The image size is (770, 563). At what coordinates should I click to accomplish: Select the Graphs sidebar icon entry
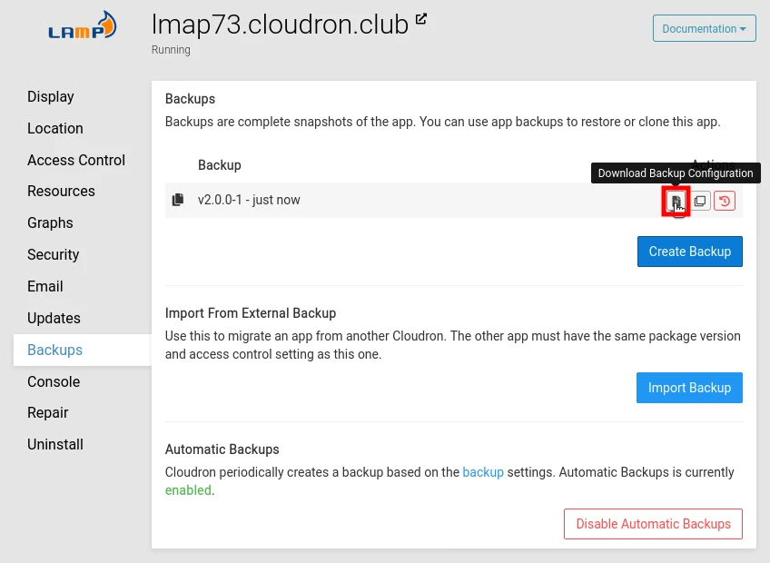coord(50,222)
